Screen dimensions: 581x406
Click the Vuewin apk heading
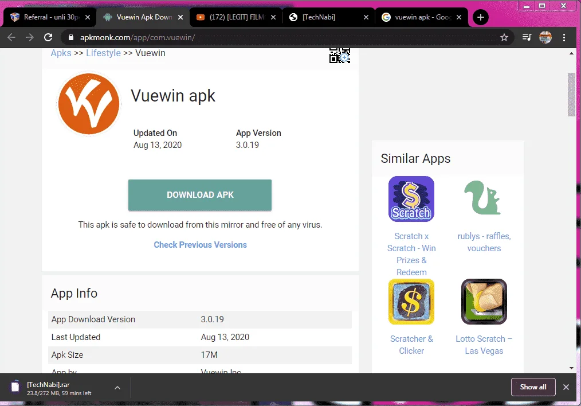click(173, 96)
